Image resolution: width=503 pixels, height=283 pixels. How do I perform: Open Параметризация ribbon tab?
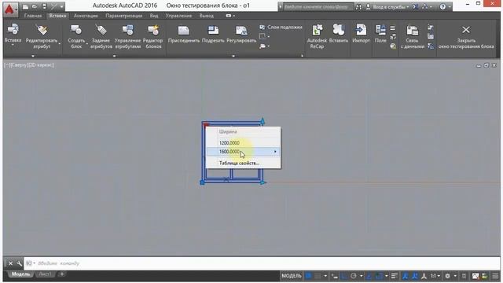[124, 16]
